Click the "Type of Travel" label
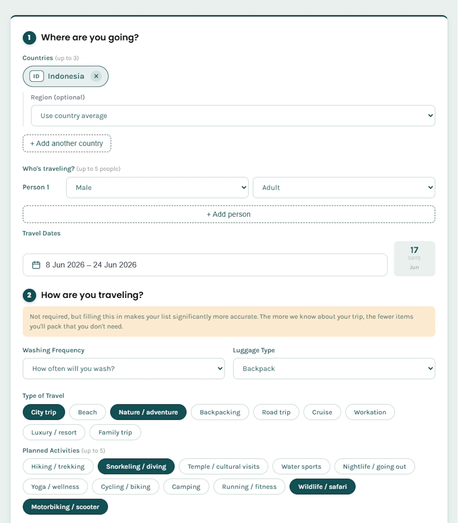The height and width of the screenshot is (523, 458). click(43, 396)
